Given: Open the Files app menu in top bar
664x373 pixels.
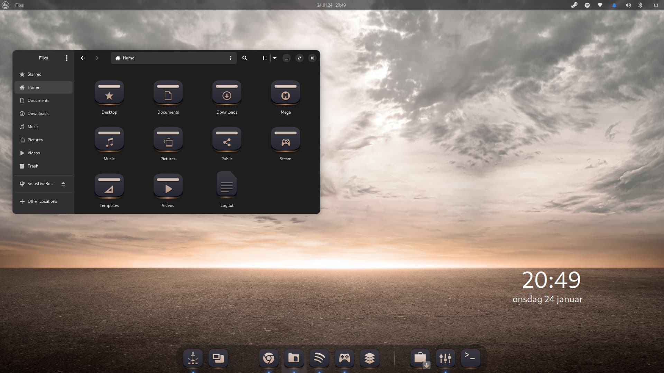Looking at the screenshot, I should 19,5.
